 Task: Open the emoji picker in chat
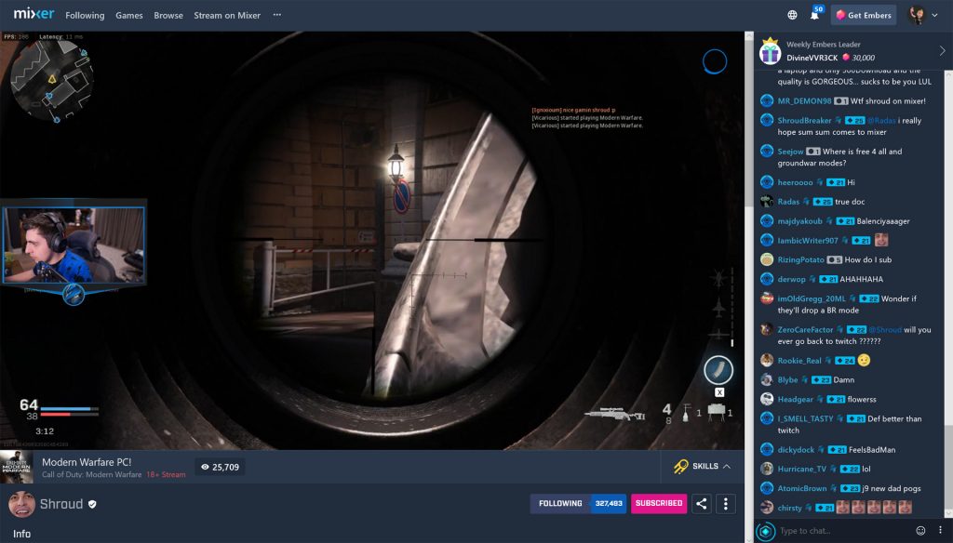(920, 531)
